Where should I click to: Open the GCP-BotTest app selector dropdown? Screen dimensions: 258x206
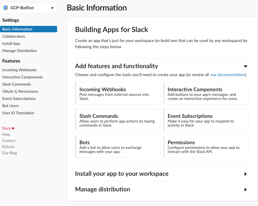tap(29, 8)
